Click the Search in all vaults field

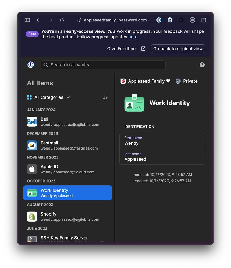[x=103, y=65]
